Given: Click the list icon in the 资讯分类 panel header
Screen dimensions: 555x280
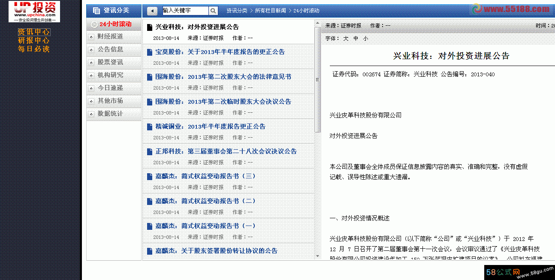Looking at the screenshot, I should click(x=97, y=11).
